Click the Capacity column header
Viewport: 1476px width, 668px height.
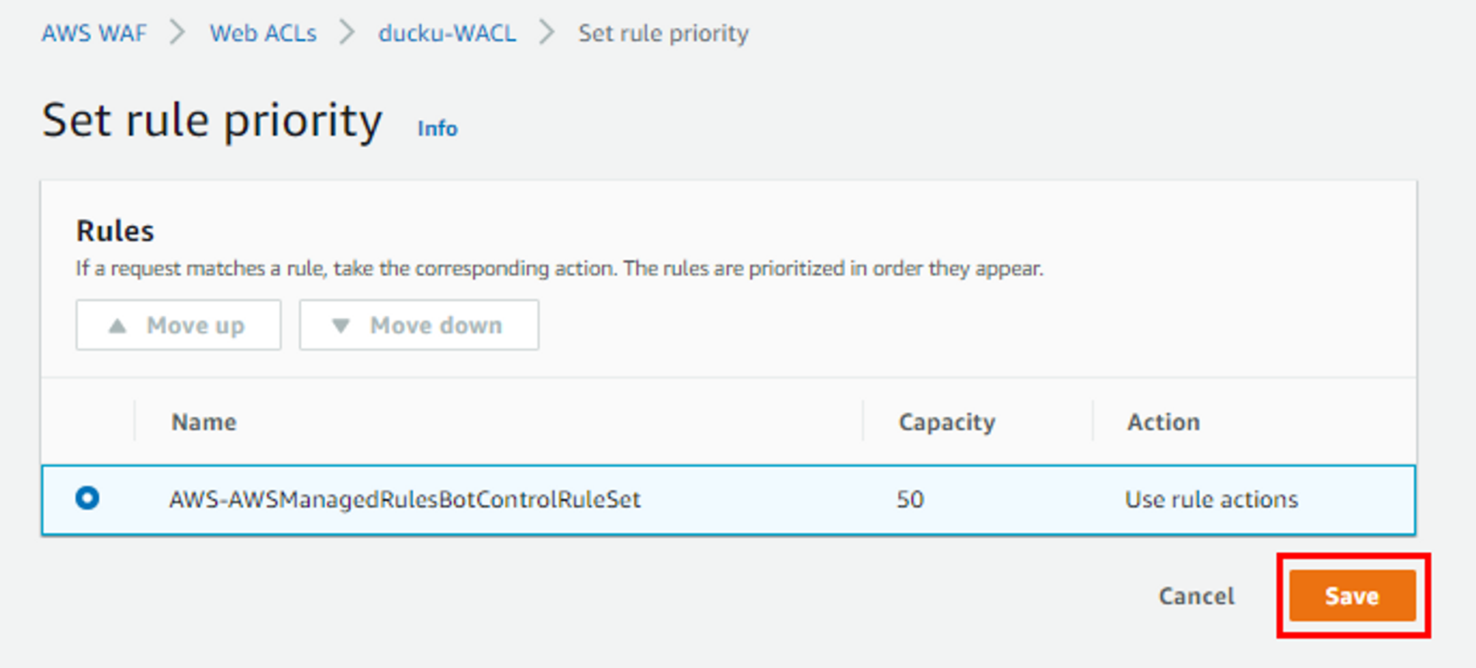point(947,422)
